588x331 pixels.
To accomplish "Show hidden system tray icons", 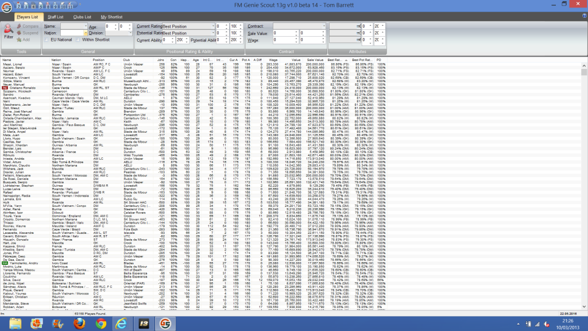I will click(x=519, y=324).
